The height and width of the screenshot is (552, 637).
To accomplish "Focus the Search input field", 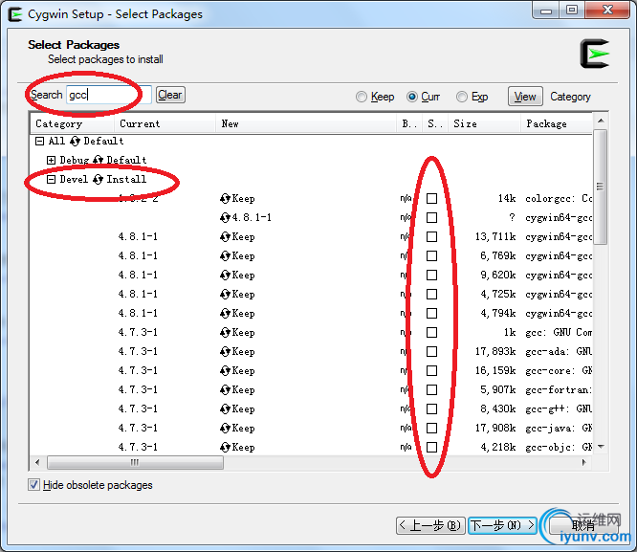I will 109,95.
